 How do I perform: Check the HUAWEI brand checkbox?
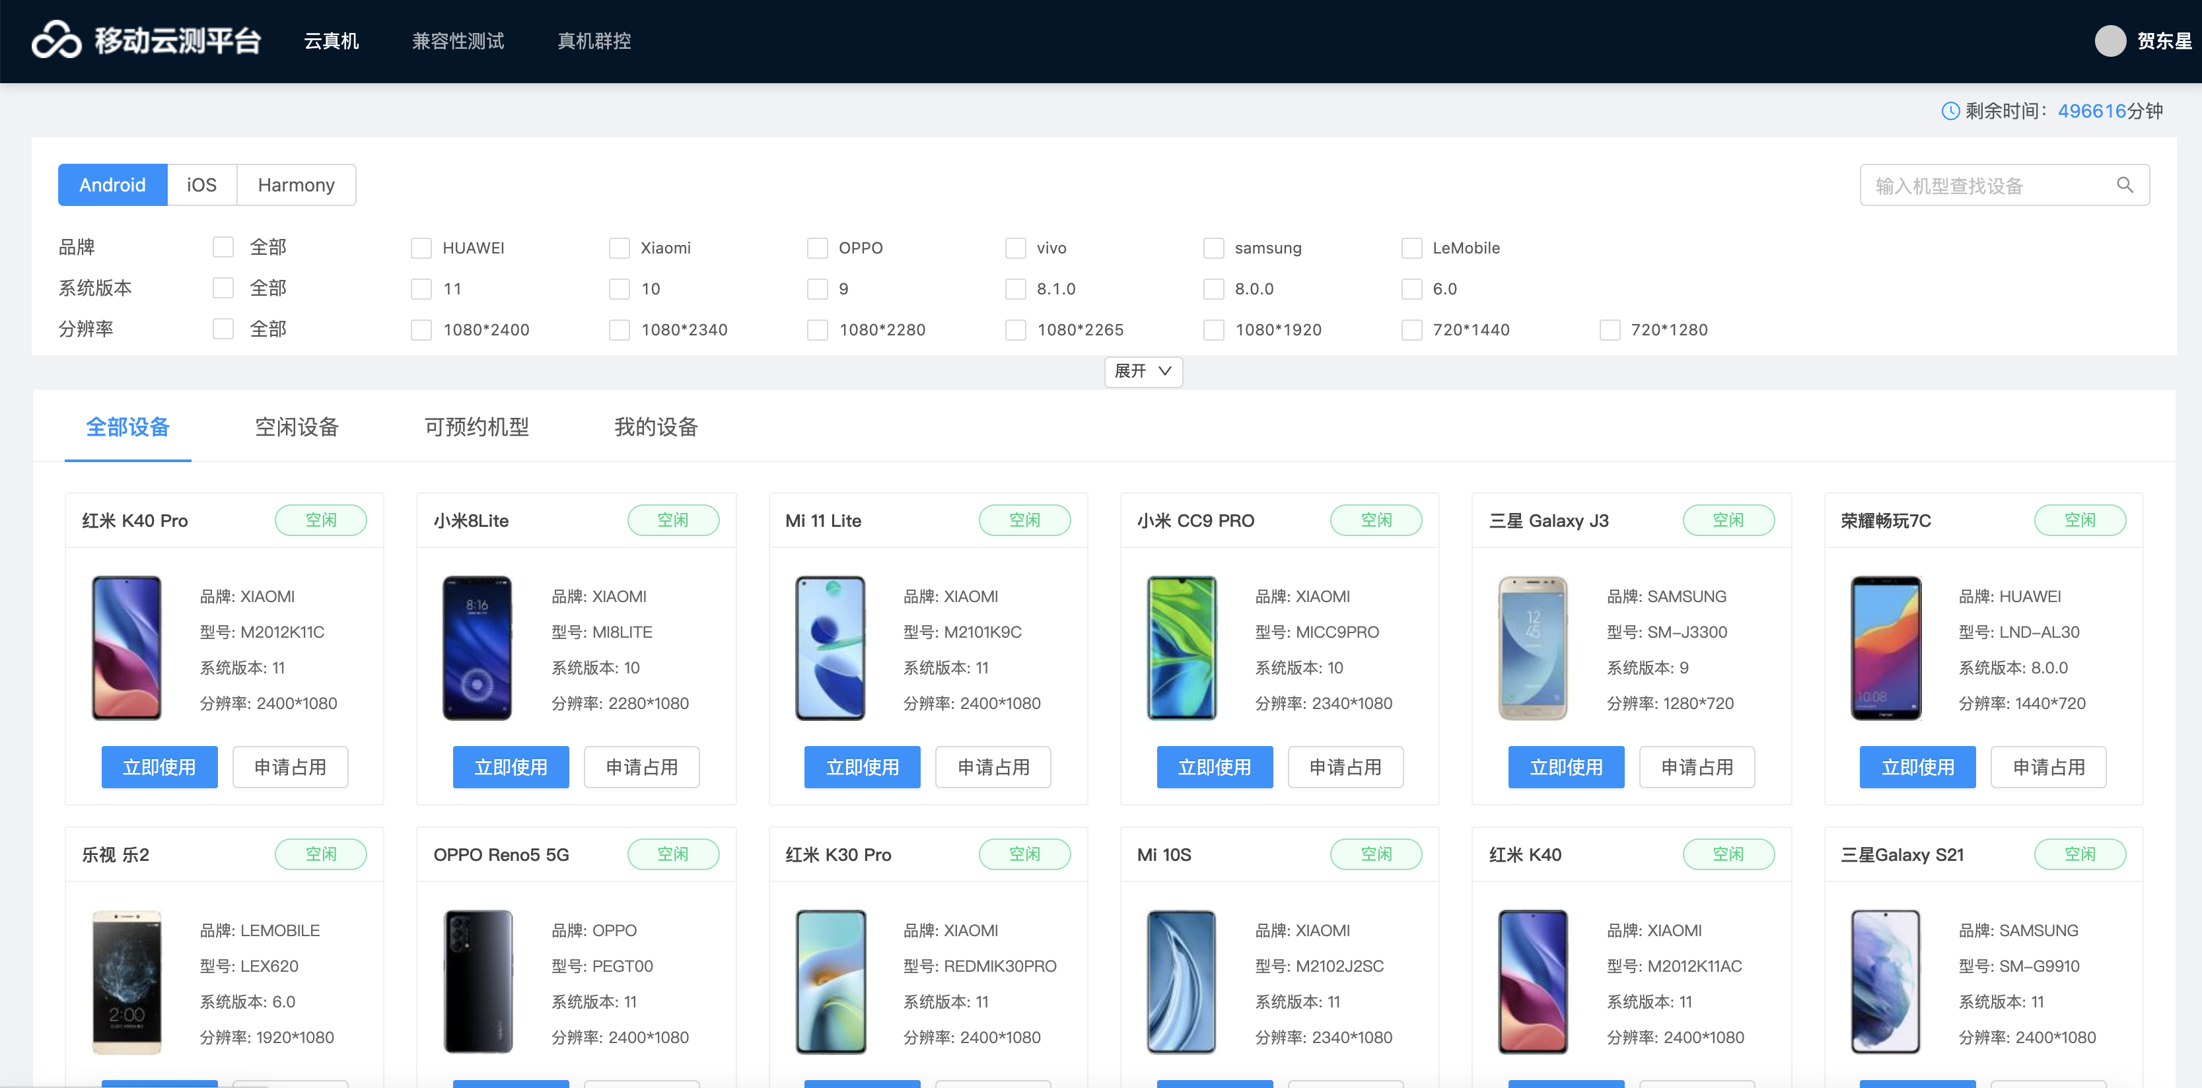(421, 248)
